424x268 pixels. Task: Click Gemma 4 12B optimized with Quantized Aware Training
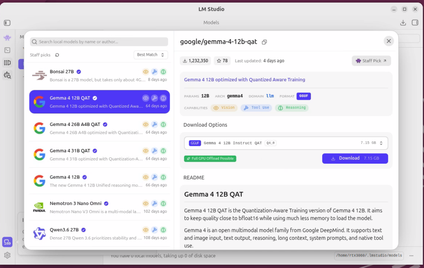coord(244,80)
